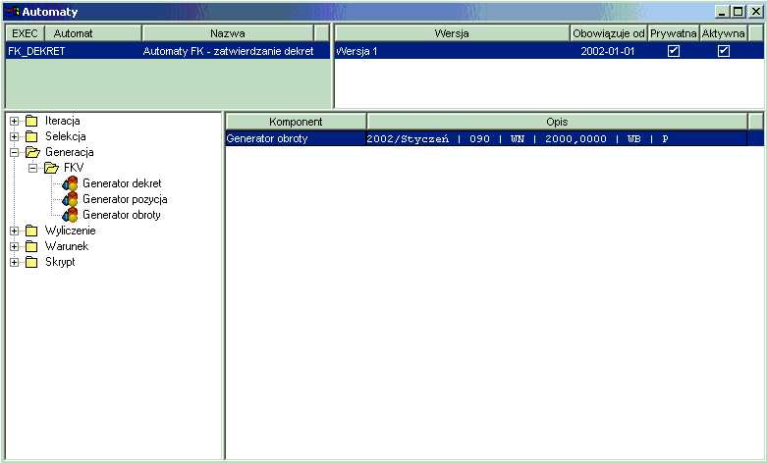Screen dimensions: 767x463
Task: Expand the Wyliczenie tree node
Action: (x=14, y=231)
